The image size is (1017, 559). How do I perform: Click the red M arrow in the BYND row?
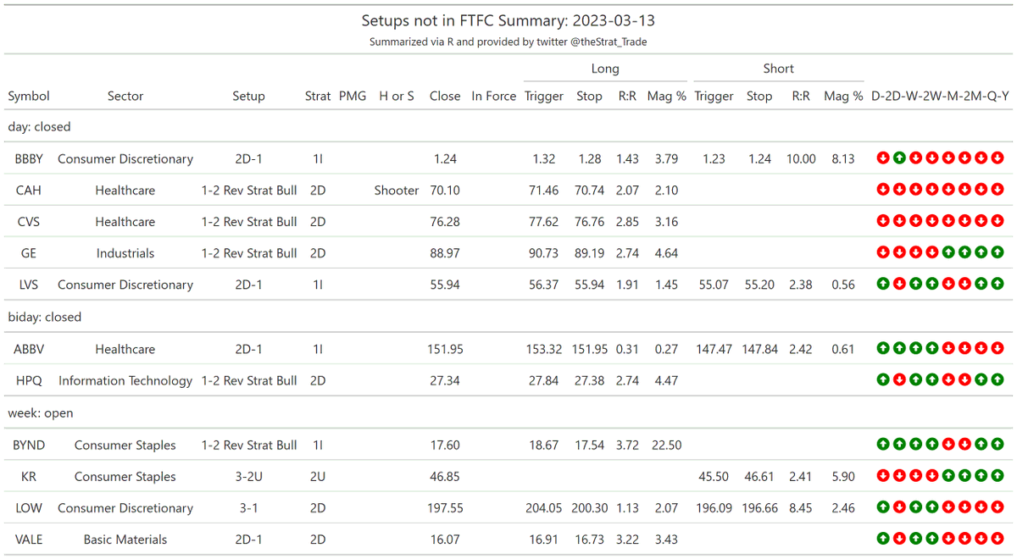(x=948, y=444)
